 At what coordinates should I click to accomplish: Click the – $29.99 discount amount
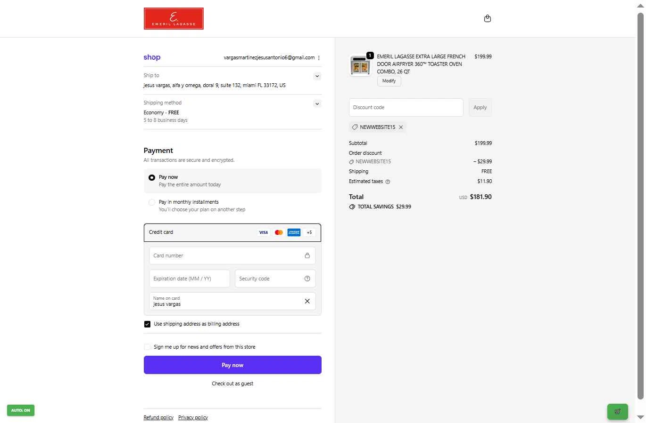point(482,161)
